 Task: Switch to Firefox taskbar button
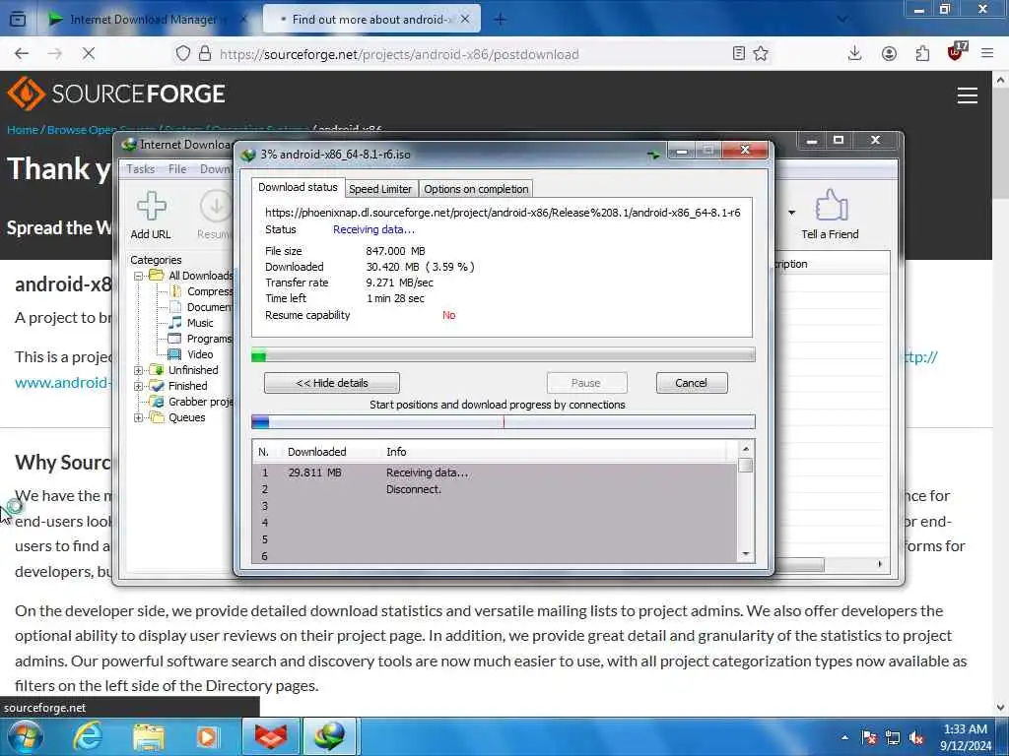point(271,736)
